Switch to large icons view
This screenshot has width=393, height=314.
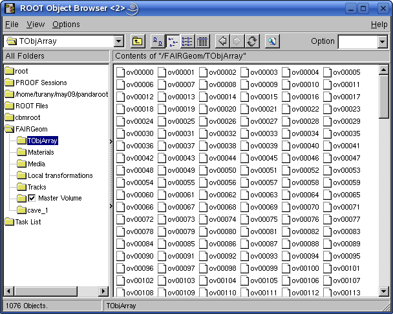click(158, 41)
